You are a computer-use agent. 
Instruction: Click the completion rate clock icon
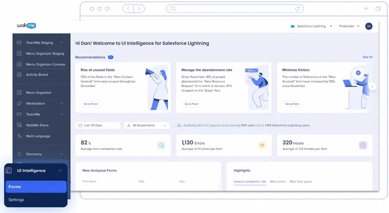(x=161, y=145)
